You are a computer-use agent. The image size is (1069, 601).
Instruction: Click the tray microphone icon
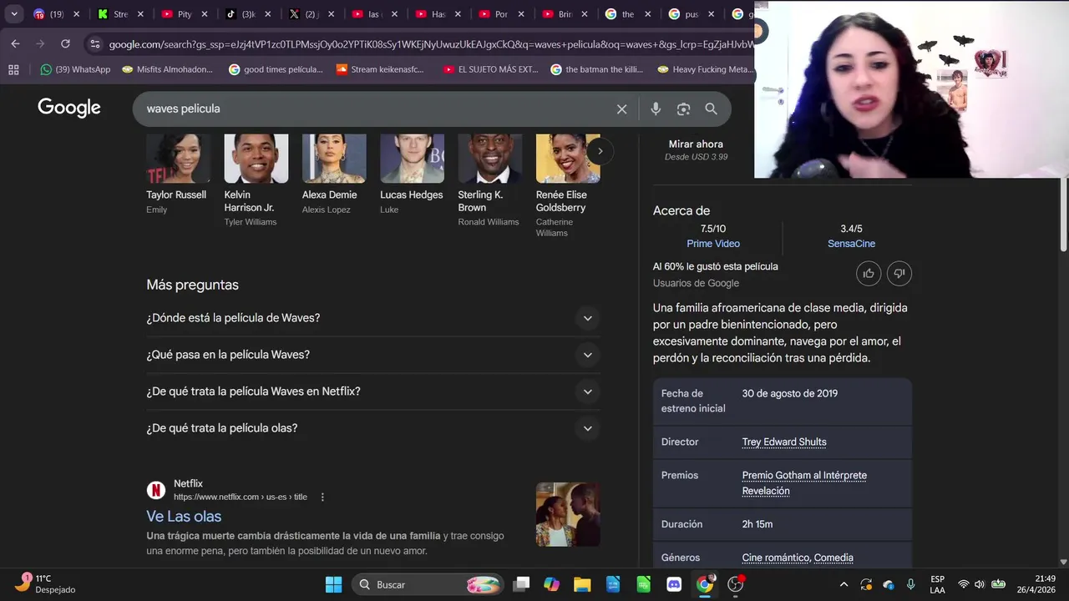[910, 584]
